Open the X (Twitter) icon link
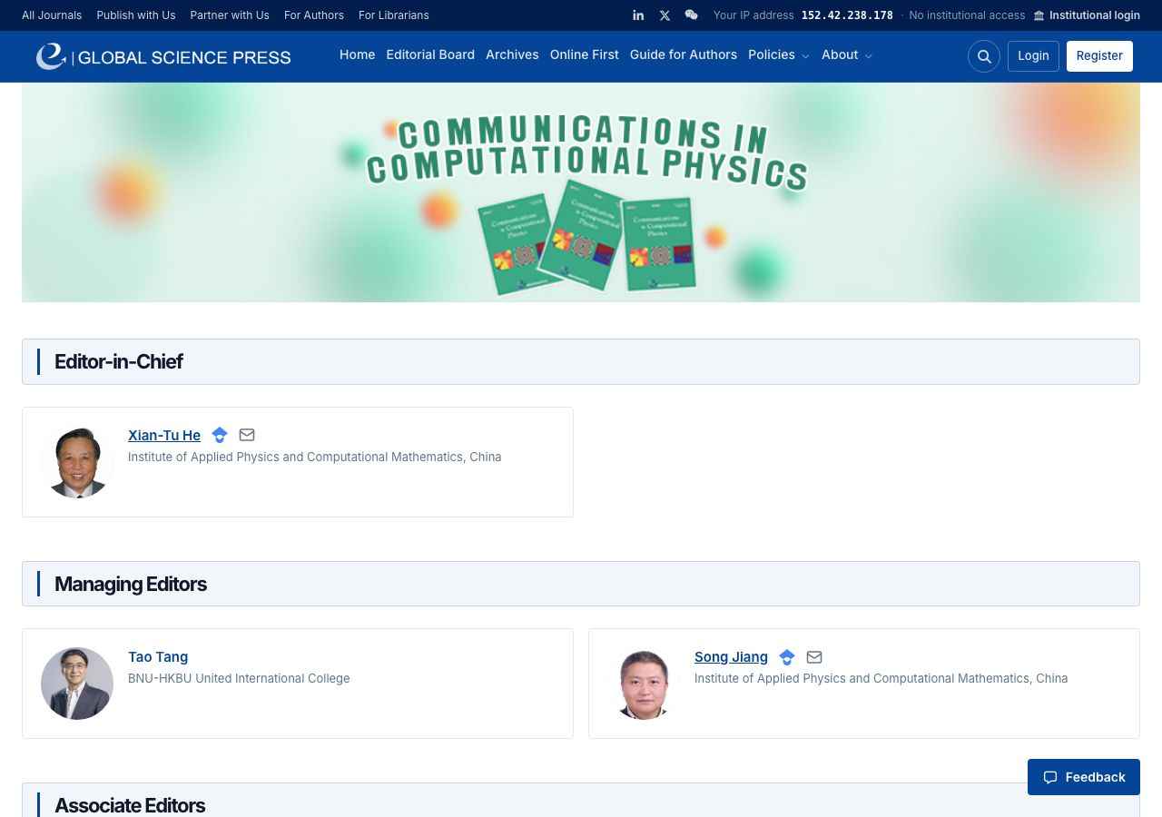 pyautogui.click(x=665, y=15)
